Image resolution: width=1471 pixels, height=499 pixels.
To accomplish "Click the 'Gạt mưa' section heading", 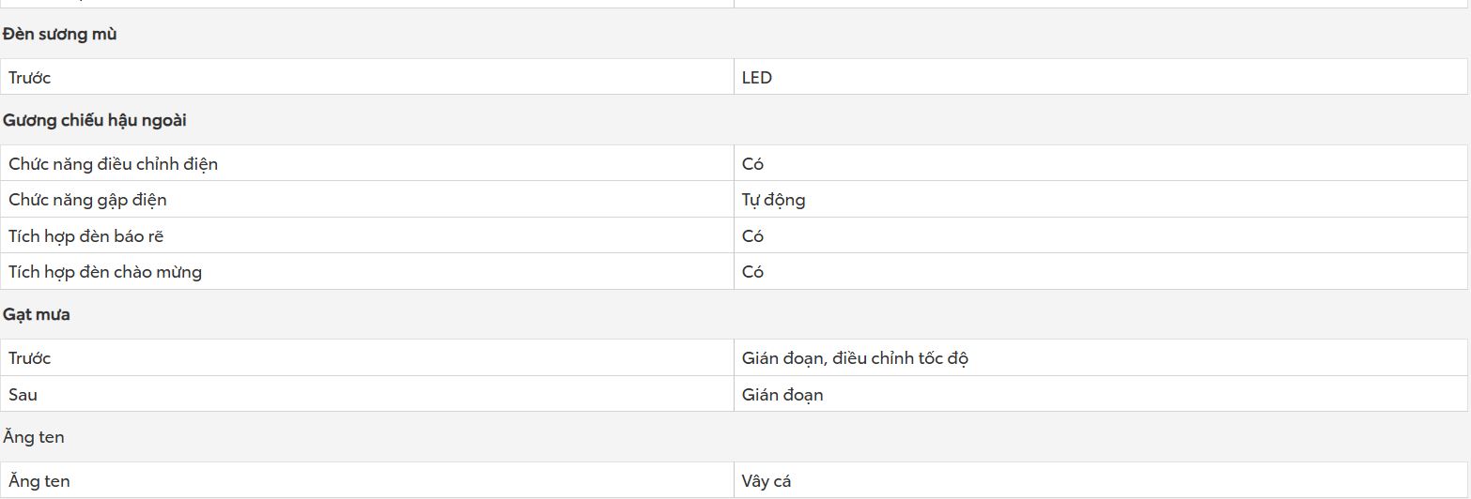I will (x=37, y=315).
